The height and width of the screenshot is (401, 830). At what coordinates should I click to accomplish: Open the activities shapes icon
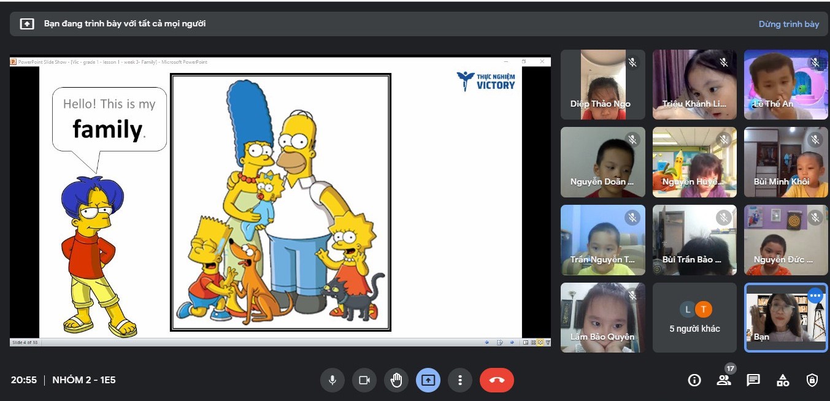pos(783,380)
